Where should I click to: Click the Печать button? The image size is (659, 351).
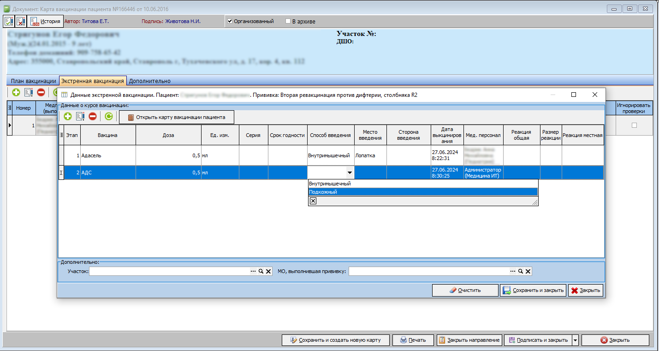click(x=413, y=340)
